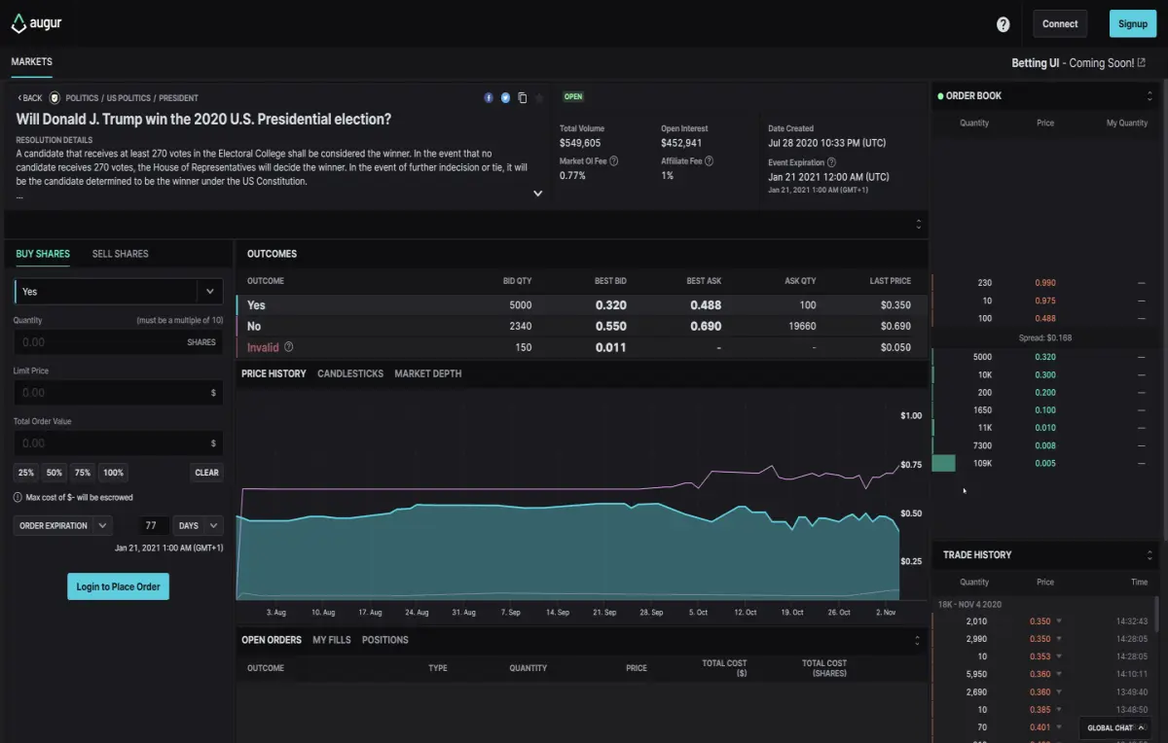The height and width of the screenshot is (743, 1168).
Task: Click the Max cost info icon
Action: coord(18,498)
